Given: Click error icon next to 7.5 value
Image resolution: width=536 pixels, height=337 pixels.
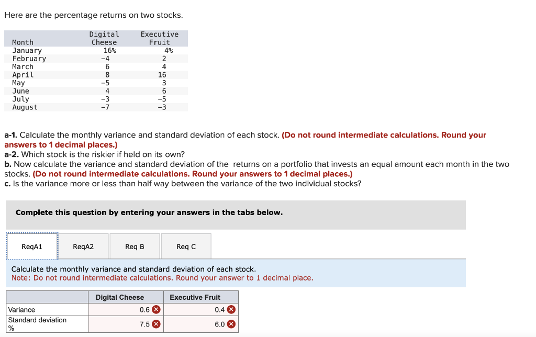Looking at the screenshot, I should (x=156, y=324).
